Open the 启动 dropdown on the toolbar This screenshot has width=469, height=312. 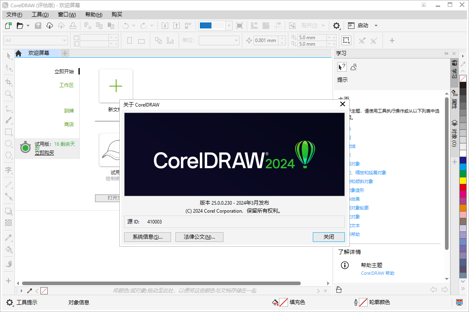click(x=376, y=25)
